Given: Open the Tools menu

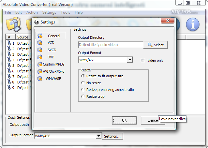Looking at the screenshot, I should (66, 12).
